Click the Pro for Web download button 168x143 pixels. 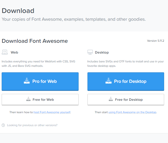tap(40, 81)
